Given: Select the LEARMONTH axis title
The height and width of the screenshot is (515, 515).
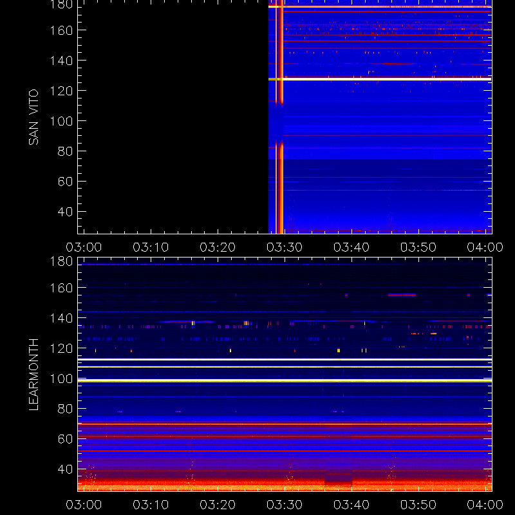Looking at the screenshot, I should coord(33,375).
